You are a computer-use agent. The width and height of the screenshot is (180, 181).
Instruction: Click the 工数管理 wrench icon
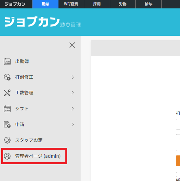(x=7, y=93)
